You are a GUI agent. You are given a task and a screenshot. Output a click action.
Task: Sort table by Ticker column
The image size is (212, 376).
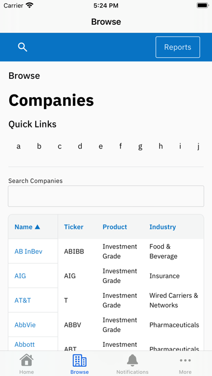[x=74, y=227]
